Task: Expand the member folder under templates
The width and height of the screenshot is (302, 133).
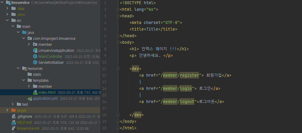Action: (x=29, y=86)
